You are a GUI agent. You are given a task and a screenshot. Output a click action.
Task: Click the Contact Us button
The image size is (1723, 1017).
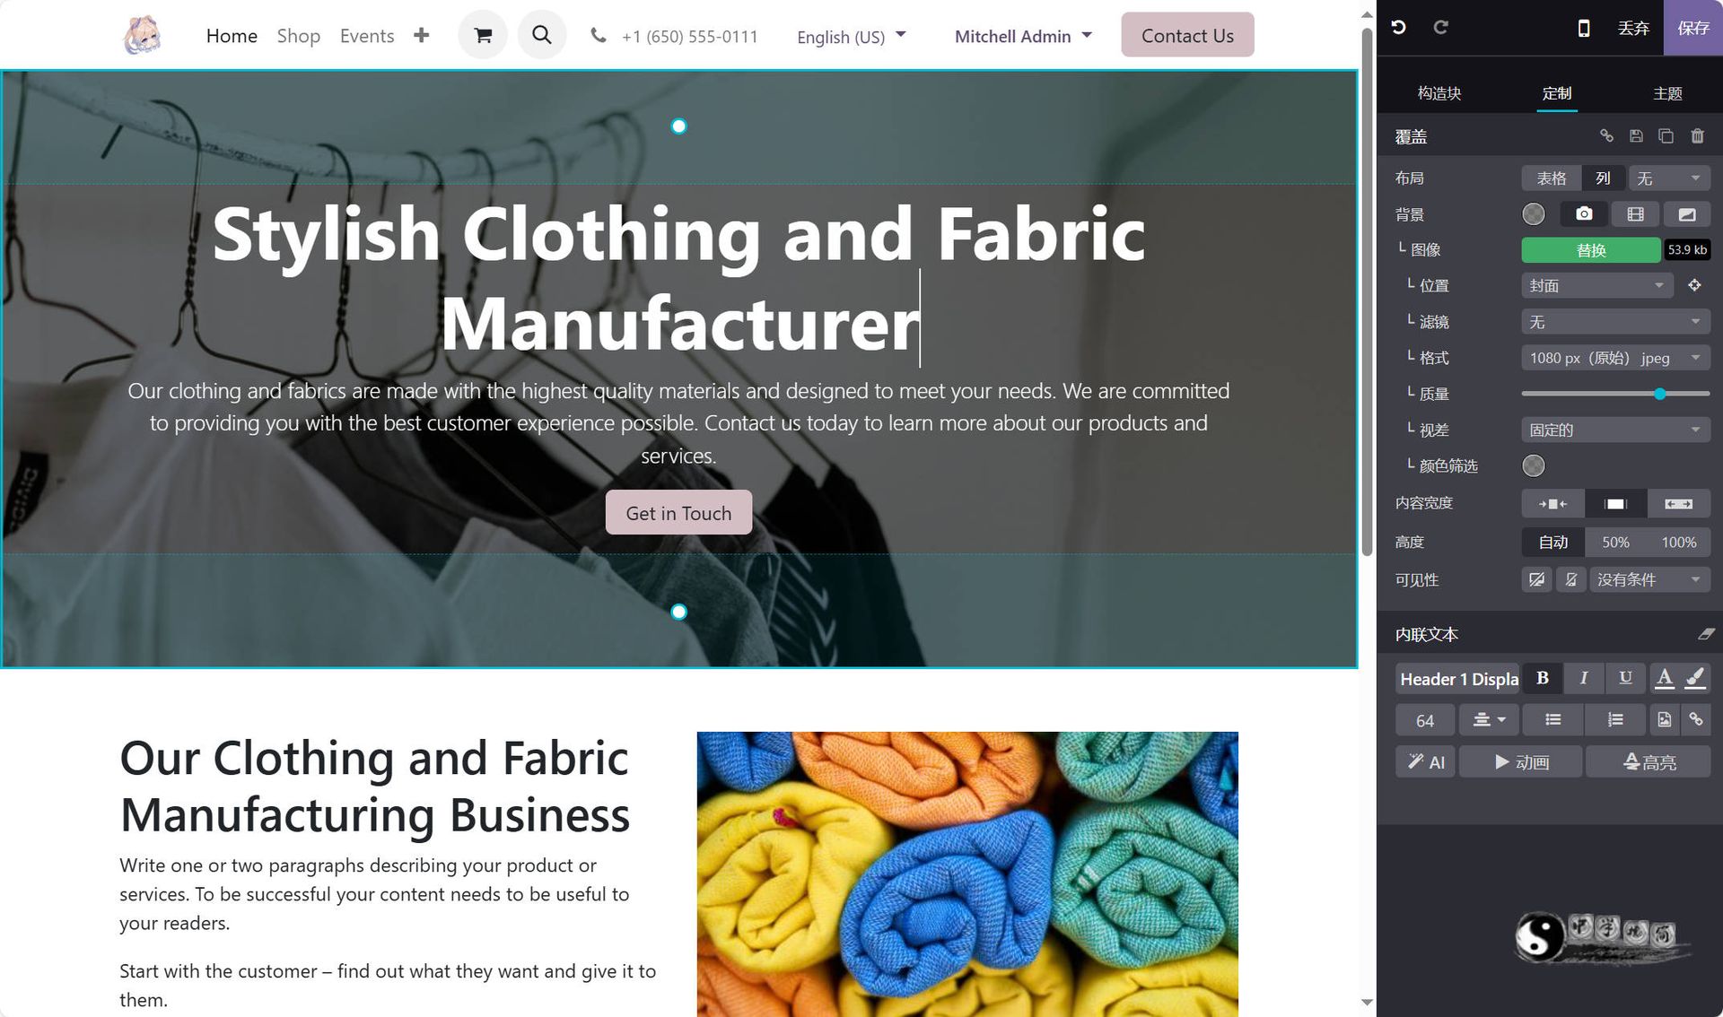(x=1187, y=35)
